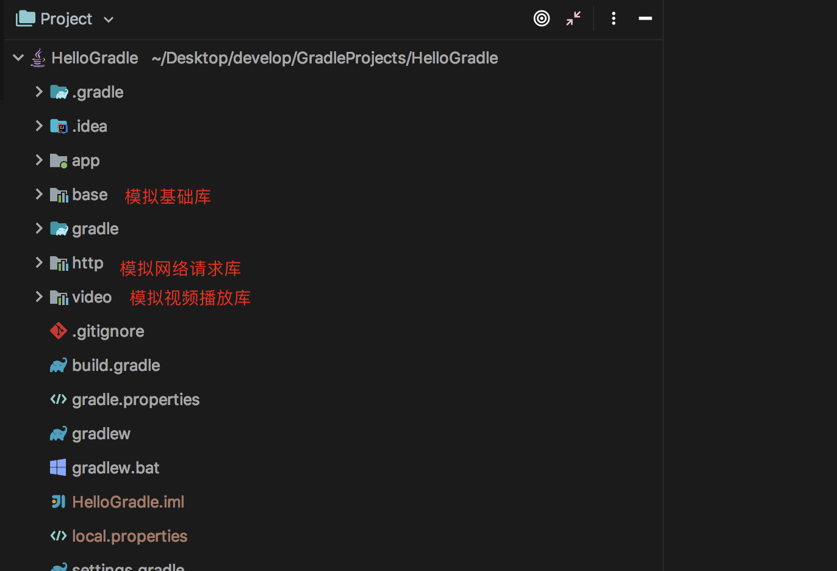Collapse all tree nodes with the arrows icon
837x571 pixels.
click(573, 18)
